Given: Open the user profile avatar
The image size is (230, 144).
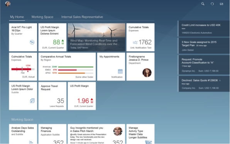Looking at the screenshot, I should coord(8,4).
